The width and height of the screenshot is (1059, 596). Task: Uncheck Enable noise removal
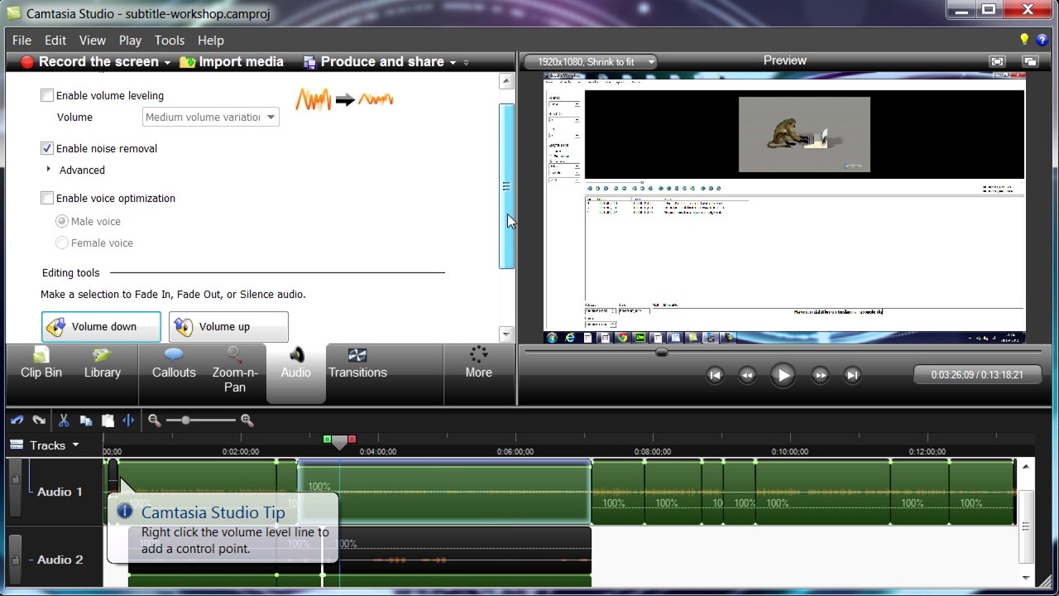(47, 148)
